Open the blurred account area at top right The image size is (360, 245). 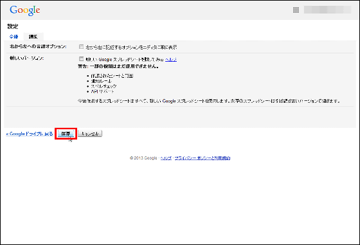pos(327,10)
